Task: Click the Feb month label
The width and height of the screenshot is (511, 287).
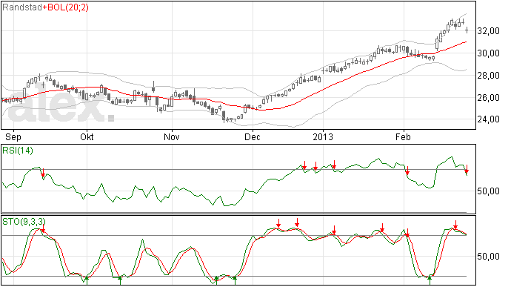Action: 403,136
